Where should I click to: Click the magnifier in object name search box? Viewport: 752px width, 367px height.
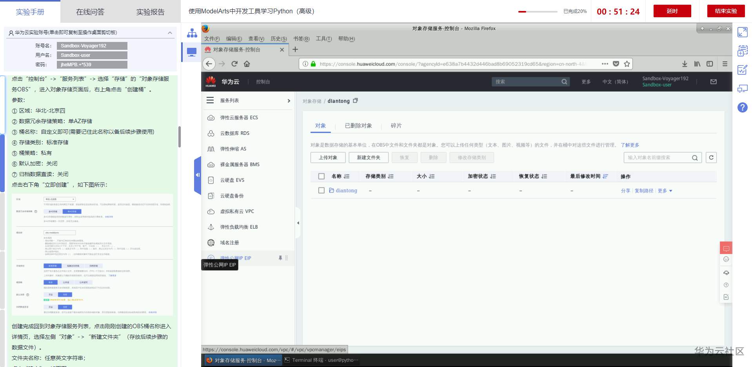695,158
